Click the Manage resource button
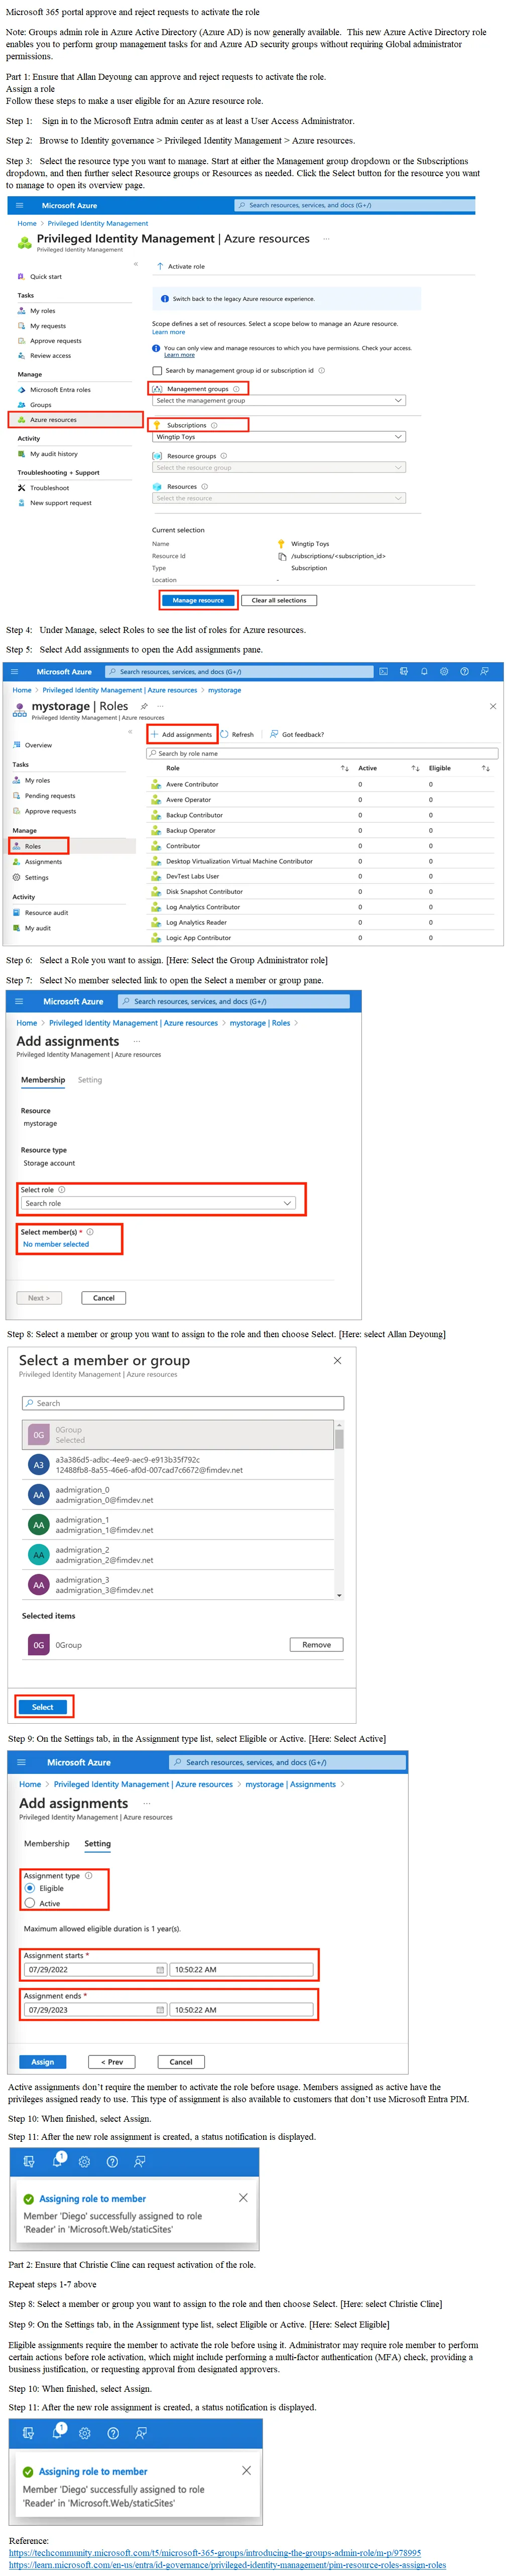506x2576 pixels. click(x=198, y=601)
